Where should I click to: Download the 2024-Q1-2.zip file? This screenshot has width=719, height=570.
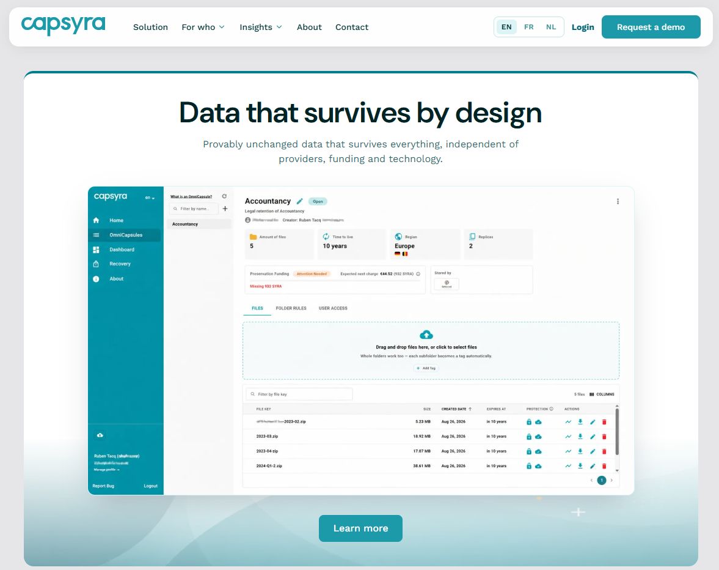pyautogui.click(x=580, y=466)
